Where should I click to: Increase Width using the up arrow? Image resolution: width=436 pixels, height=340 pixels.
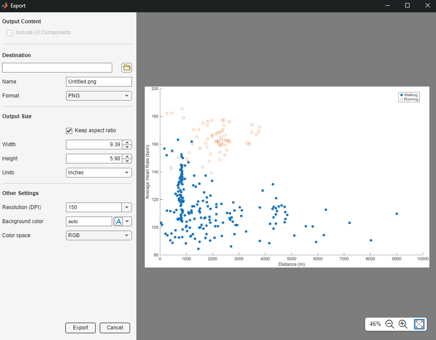[x=127, y=142]
